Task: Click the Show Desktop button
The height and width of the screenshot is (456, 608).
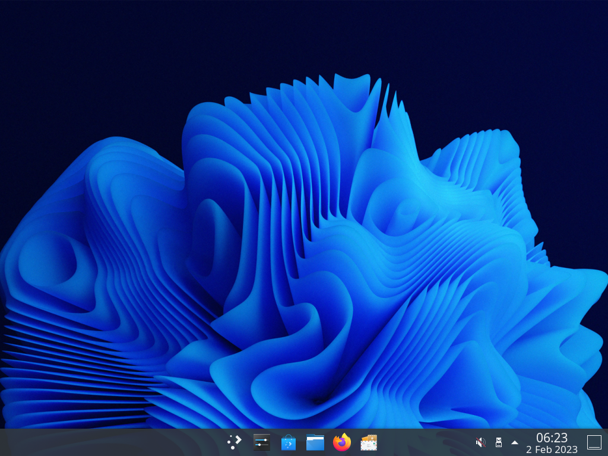Action: coord(594,442)
